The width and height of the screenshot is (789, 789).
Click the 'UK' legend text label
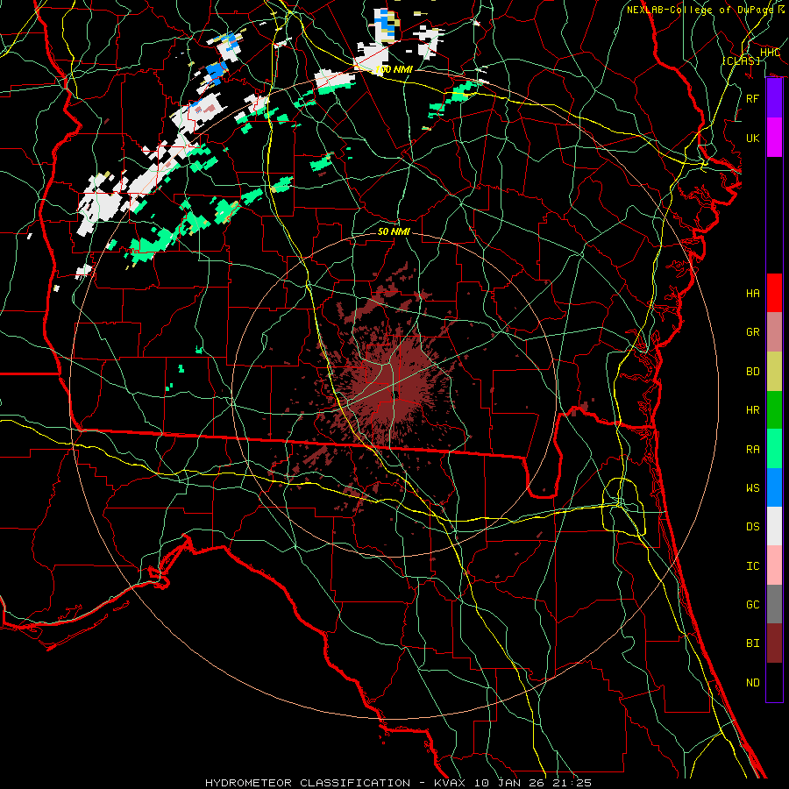click(752, 138)
